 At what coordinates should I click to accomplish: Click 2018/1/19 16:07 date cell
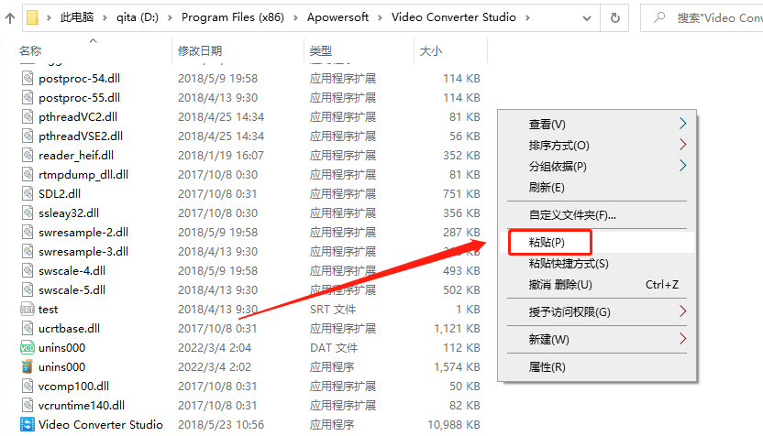coord(221,156)
